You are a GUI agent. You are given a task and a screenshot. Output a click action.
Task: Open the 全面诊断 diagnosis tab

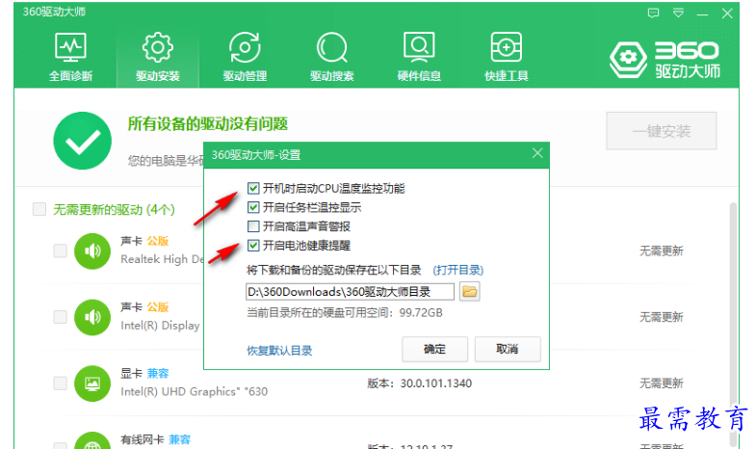70,57
